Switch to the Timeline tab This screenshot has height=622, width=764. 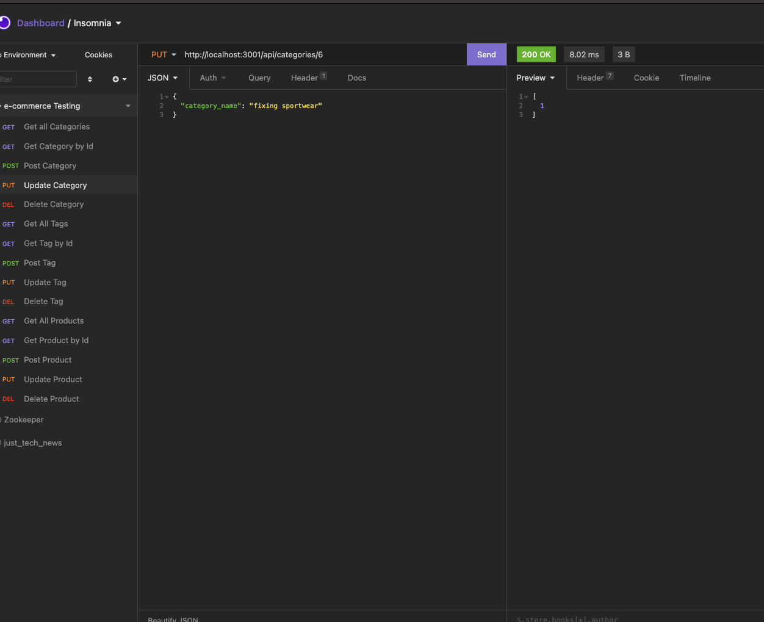pyautogui.click(x=695, y=78)
